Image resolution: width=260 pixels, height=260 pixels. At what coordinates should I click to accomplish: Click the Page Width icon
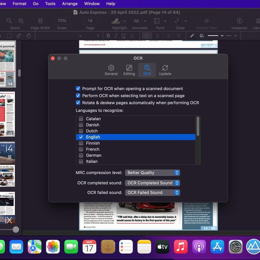[40, 21]
